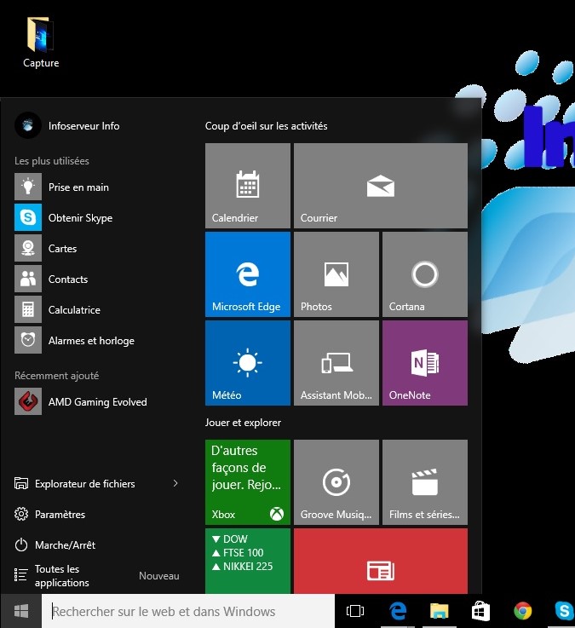The image size is (575, 628).
Task: Show Toutes les applications
Action: click(52, 575)
